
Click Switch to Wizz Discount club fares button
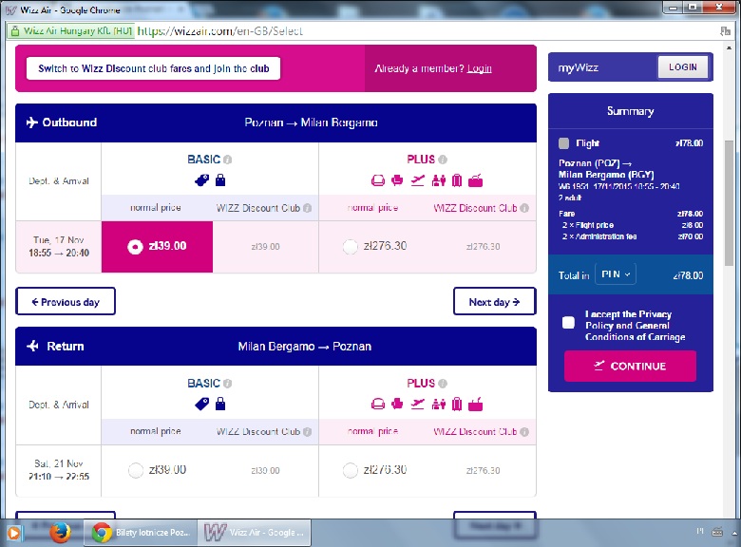click(154, 68)
